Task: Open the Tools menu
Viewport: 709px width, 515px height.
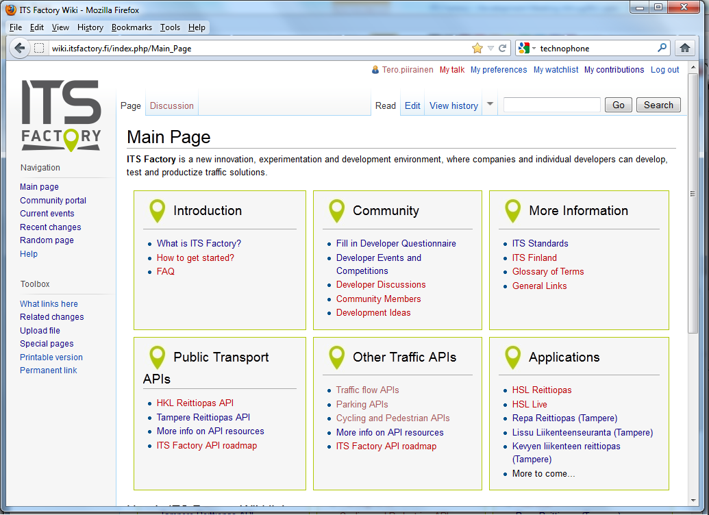Action: [x=170, y=27]
